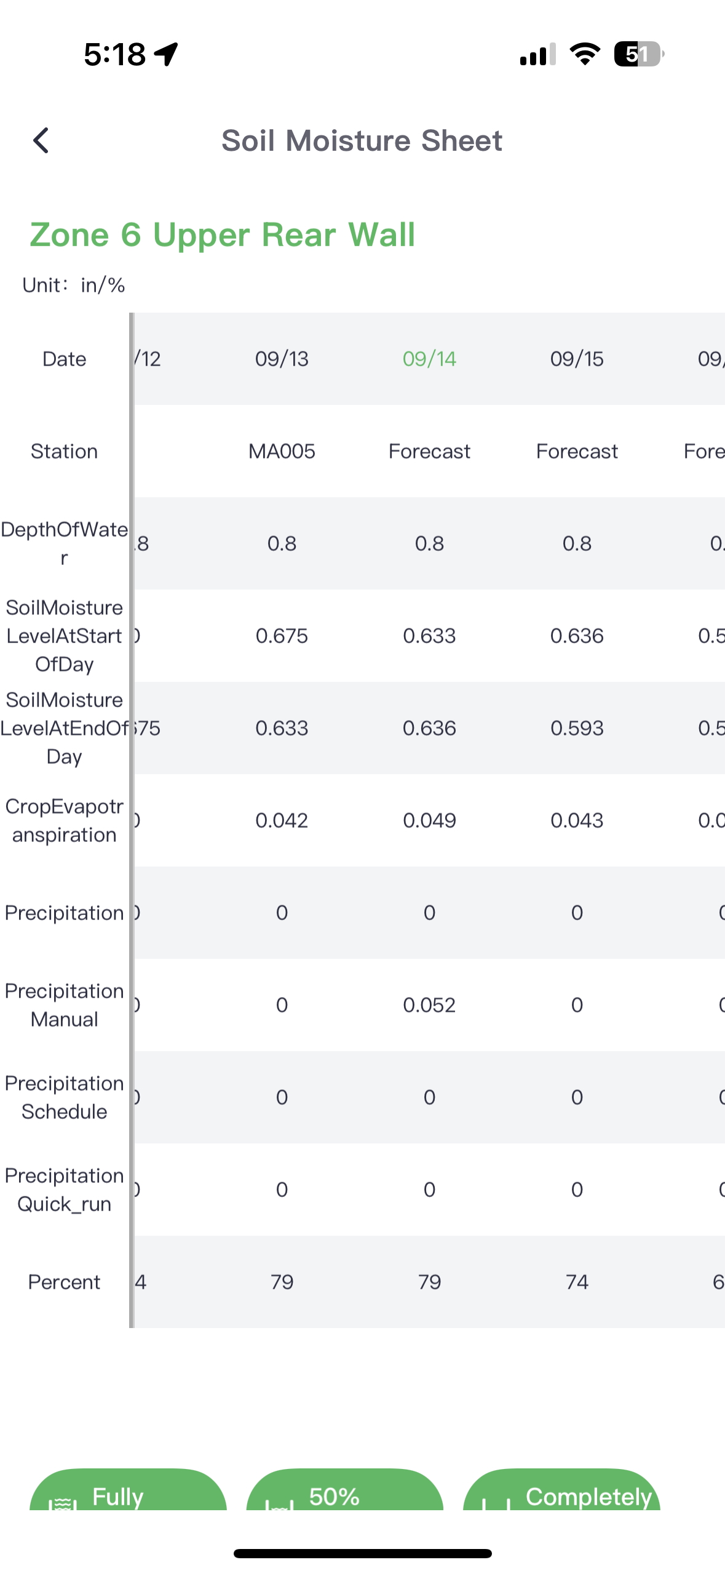This screenshot has height=1573, width=725.
Task: Tap the battery indicator in status bar
Action: point(638,54)
